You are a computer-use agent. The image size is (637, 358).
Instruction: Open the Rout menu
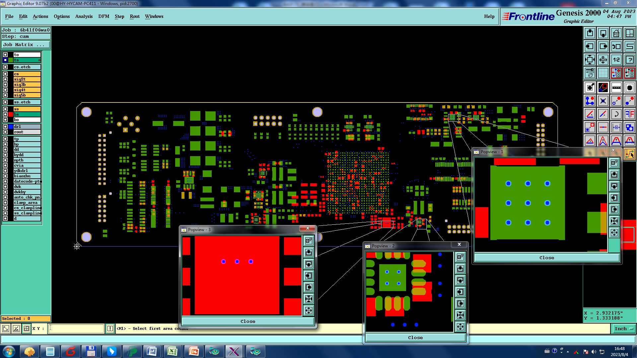pyautogui.click(x=135, y=16)
